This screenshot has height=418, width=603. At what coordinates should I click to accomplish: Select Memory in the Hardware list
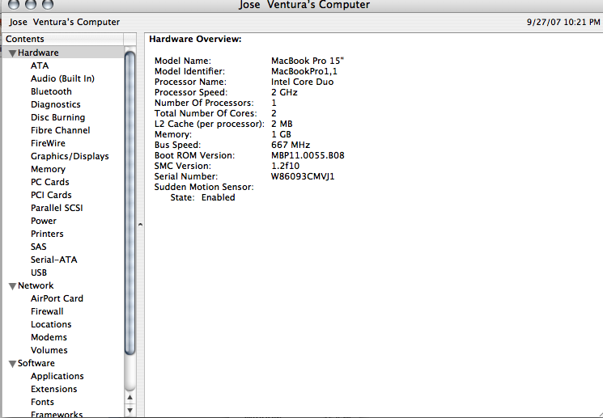(48, 169)
